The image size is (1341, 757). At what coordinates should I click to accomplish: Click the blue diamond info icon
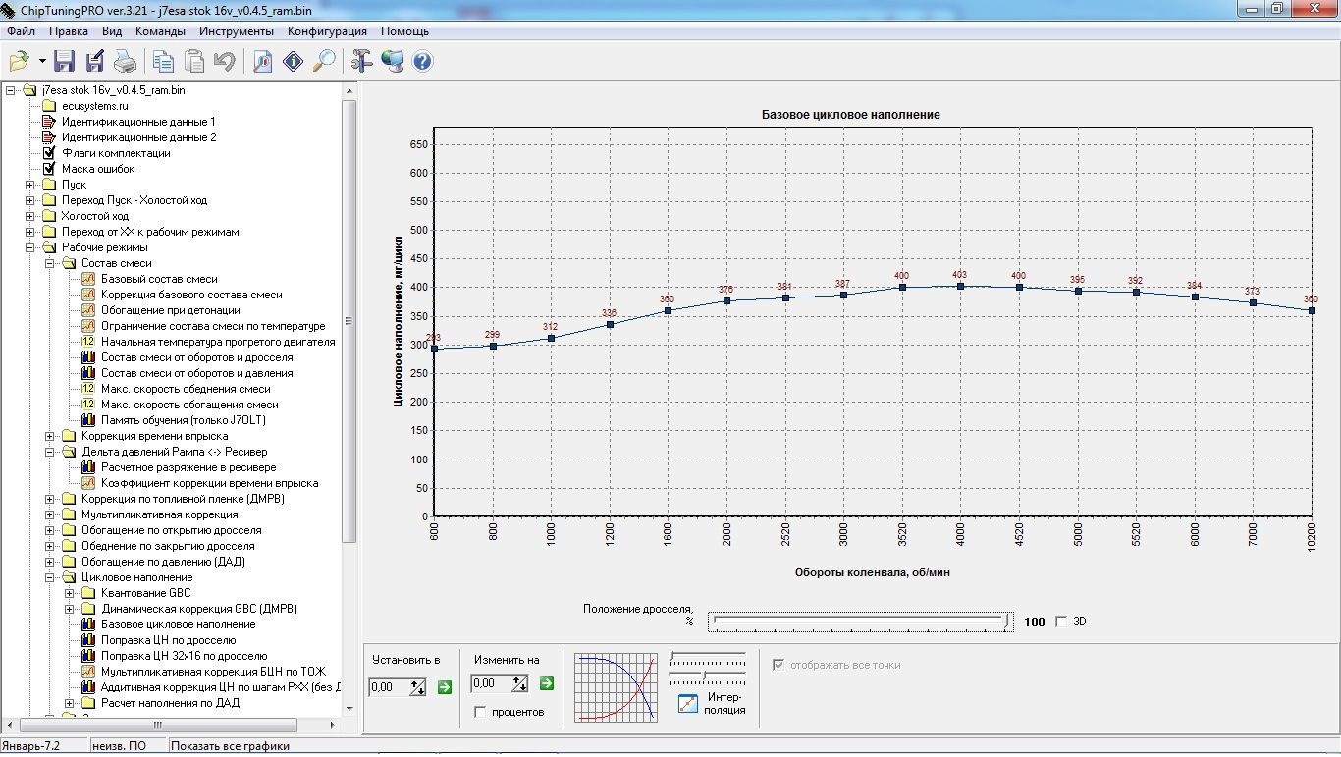click(293, 62)
